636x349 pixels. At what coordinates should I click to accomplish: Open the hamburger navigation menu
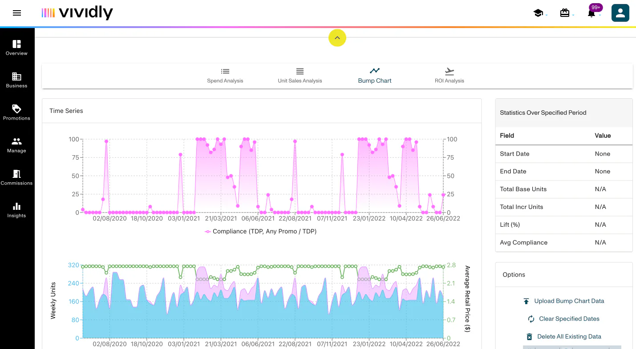pyautogui.click(x=17, y=13)
